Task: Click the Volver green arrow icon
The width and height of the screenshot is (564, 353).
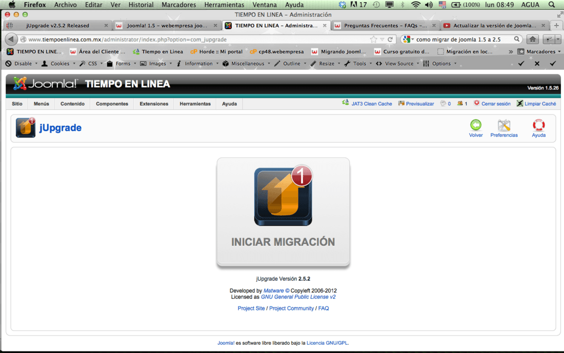Action: point(475,125)
